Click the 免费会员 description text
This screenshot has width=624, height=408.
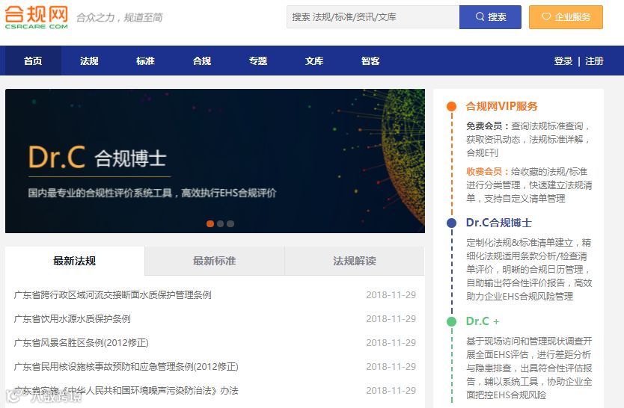point(528,140)
